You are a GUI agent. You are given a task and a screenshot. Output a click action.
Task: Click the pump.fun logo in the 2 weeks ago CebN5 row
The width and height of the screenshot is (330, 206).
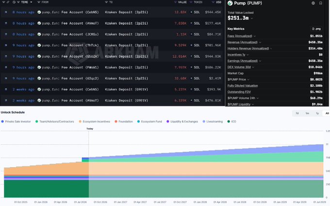39,89
